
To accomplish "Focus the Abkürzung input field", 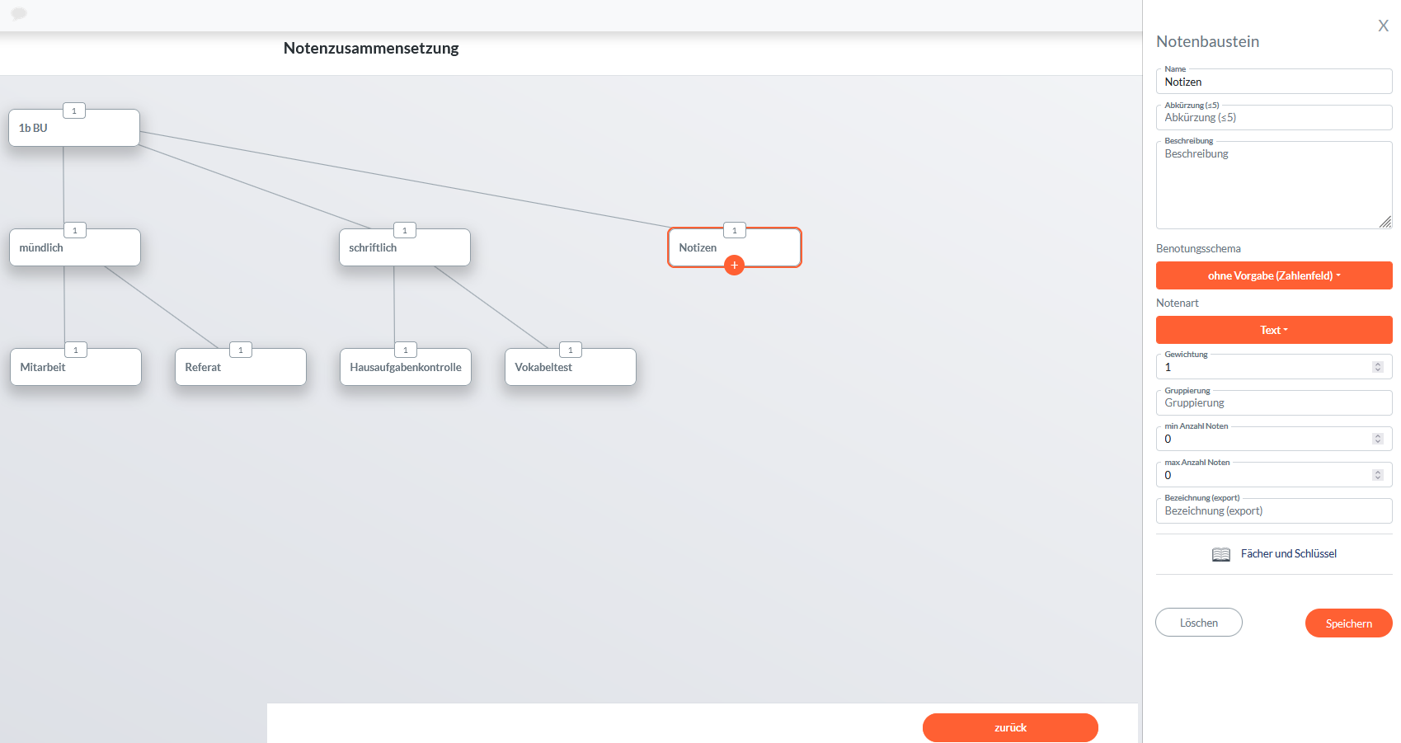I will 1273,118.
